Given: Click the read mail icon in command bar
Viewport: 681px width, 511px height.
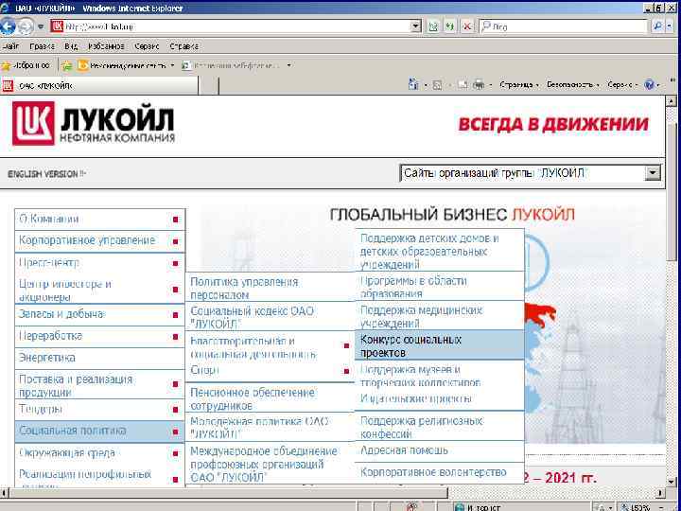Looking at the screenshot, I should (x=463, y=85).
